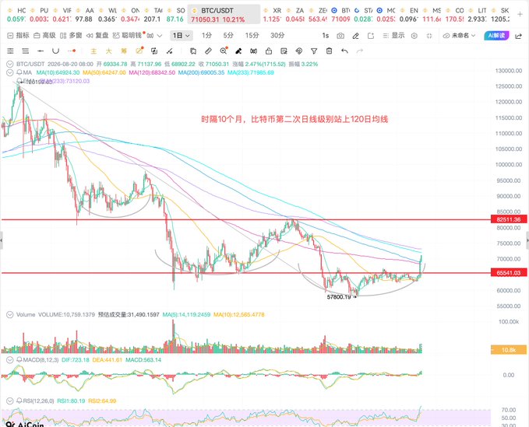Select the U-shaped arc drawing tool

coord(55,51)
